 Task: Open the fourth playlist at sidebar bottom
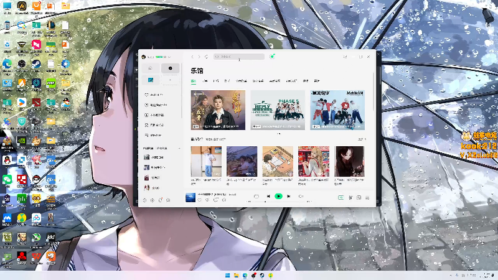pos(152,188)
